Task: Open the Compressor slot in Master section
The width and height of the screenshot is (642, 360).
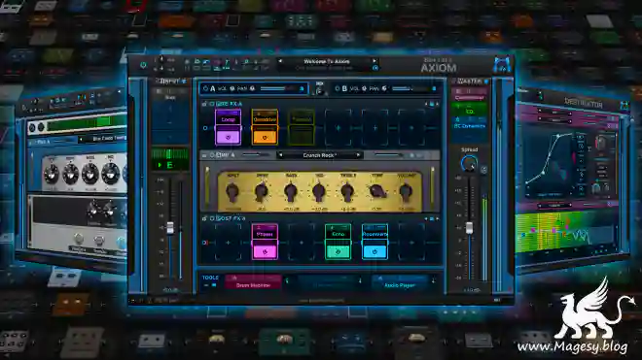Action: (470, 94)
